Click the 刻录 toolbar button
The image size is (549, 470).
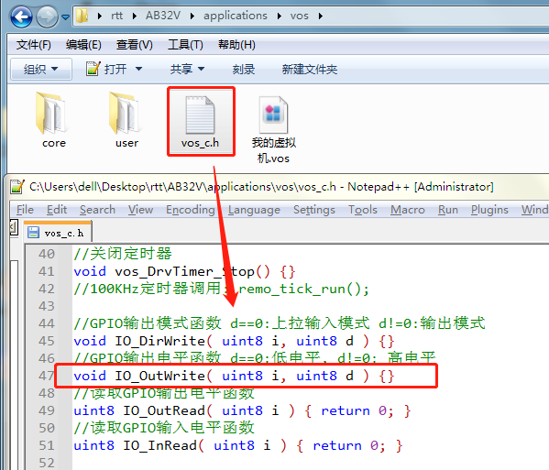[x=244, y=69]
